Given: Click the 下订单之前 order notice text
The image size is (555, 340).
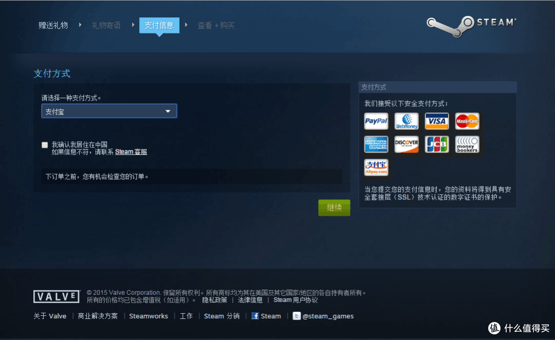Looking at the screenshot, I should click(97, 177).
